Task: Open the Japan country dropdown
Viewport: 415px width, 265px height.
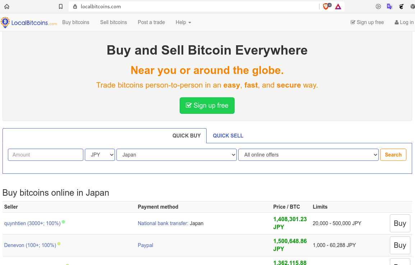Action: click(176, 155)
